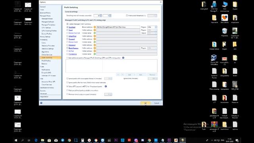Image resolution: width=254 pixels, height=143 pixels.
Task: Open Calculator from the taskbar
Action: click(x=83, y=140)
